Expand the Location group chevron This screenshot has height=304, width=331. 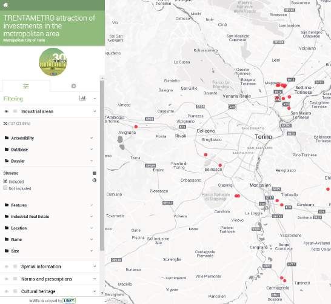(x=92, y=228)
